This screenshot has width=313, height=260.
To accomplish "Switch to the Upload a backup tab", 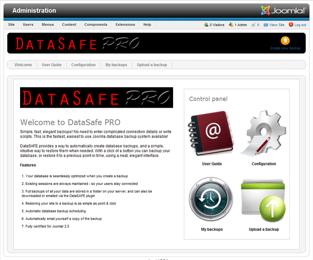I will tap(152, 65).
